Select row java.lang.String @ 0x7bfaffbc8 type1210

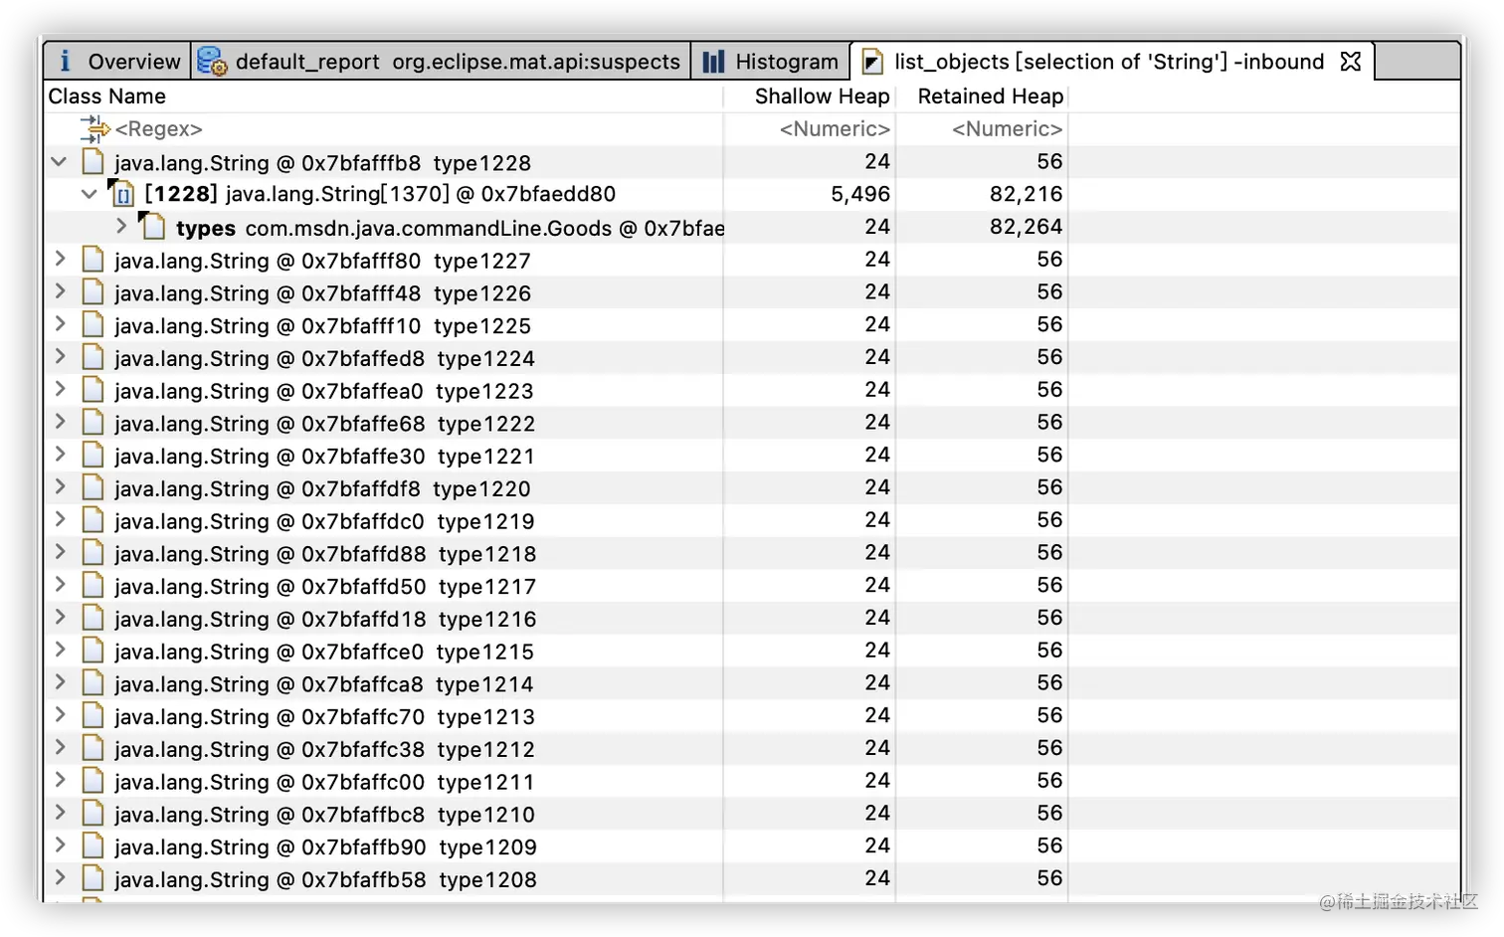752,814
